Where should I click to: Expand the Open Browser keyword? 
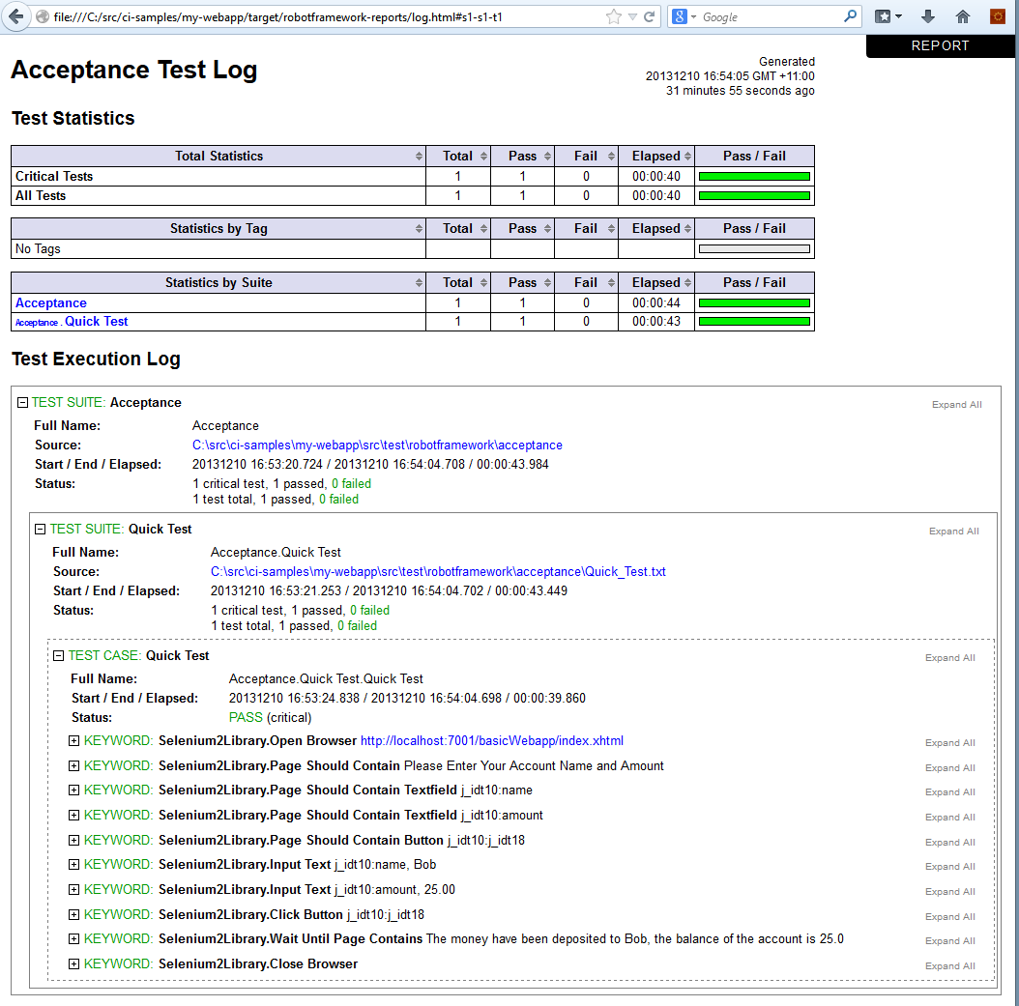pos(73,741)
